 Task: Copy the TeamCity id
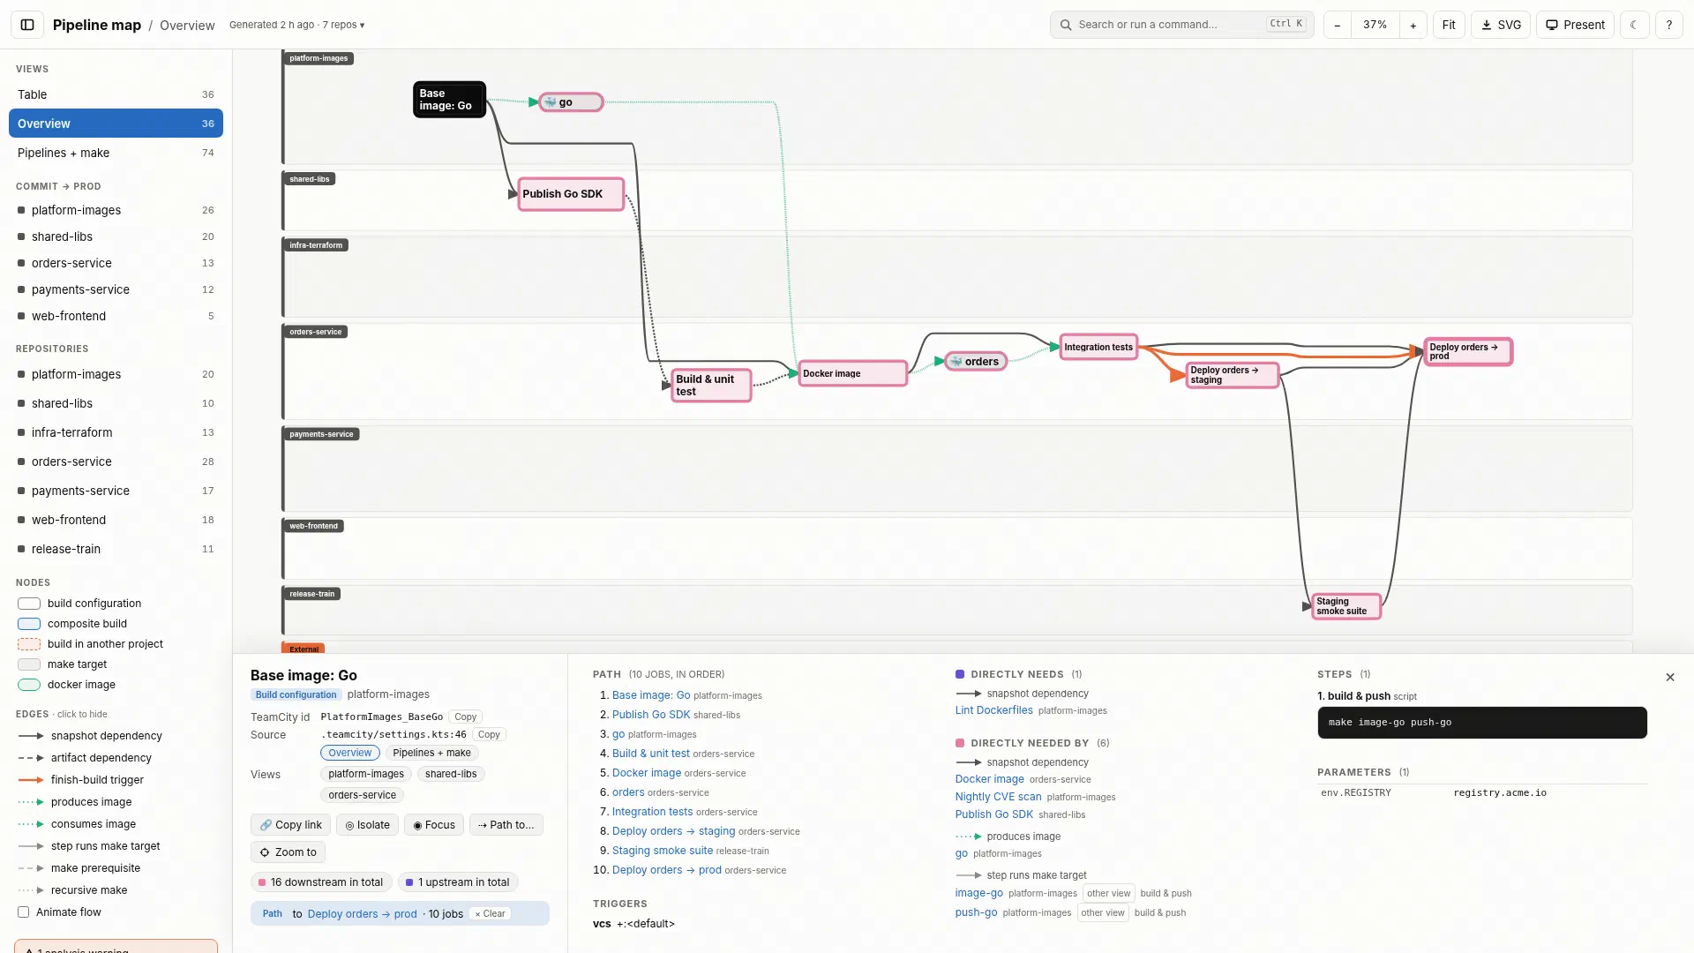tap(466, 717)
